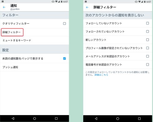Open ミュートするキーワード settings

pos(34,40)
